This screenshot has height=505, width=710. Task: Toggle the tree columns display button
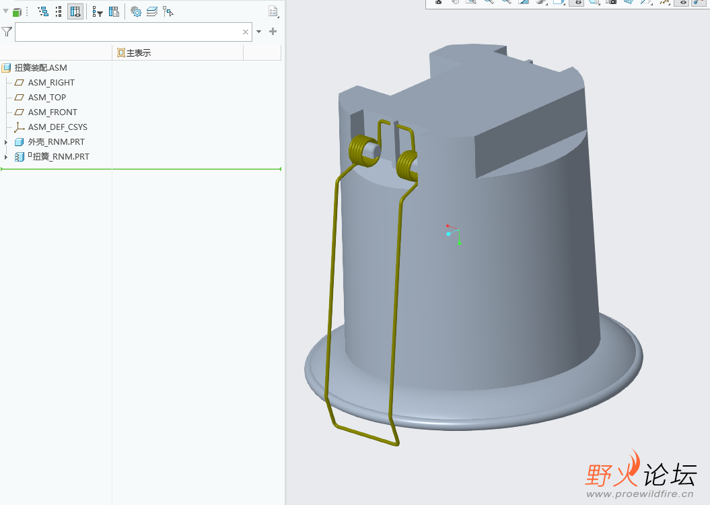75,11
